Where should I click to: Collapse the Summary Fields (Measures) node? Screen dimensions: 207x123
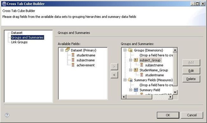pyautogui.click(x=125, y=80)
